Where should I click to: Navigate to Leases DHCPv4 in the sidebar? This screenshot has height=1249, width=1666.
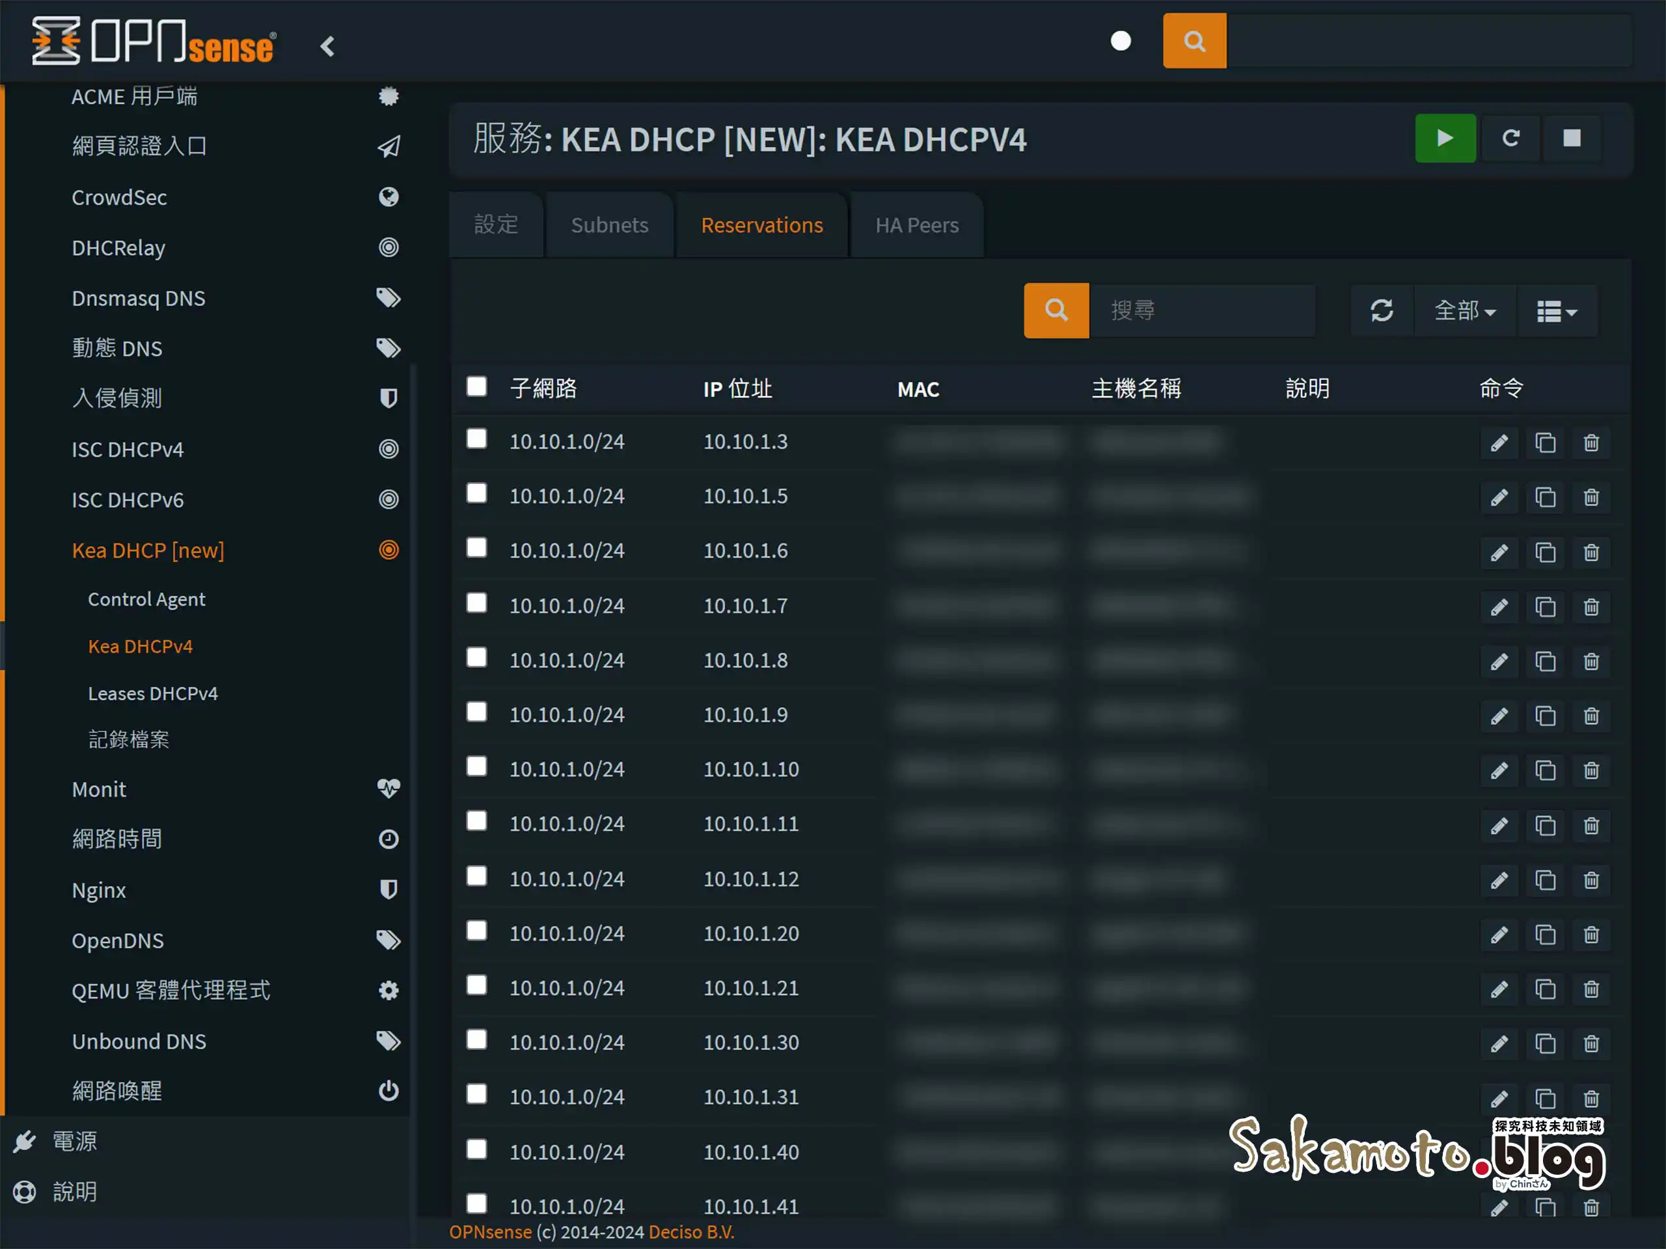[x=153, y=693]
